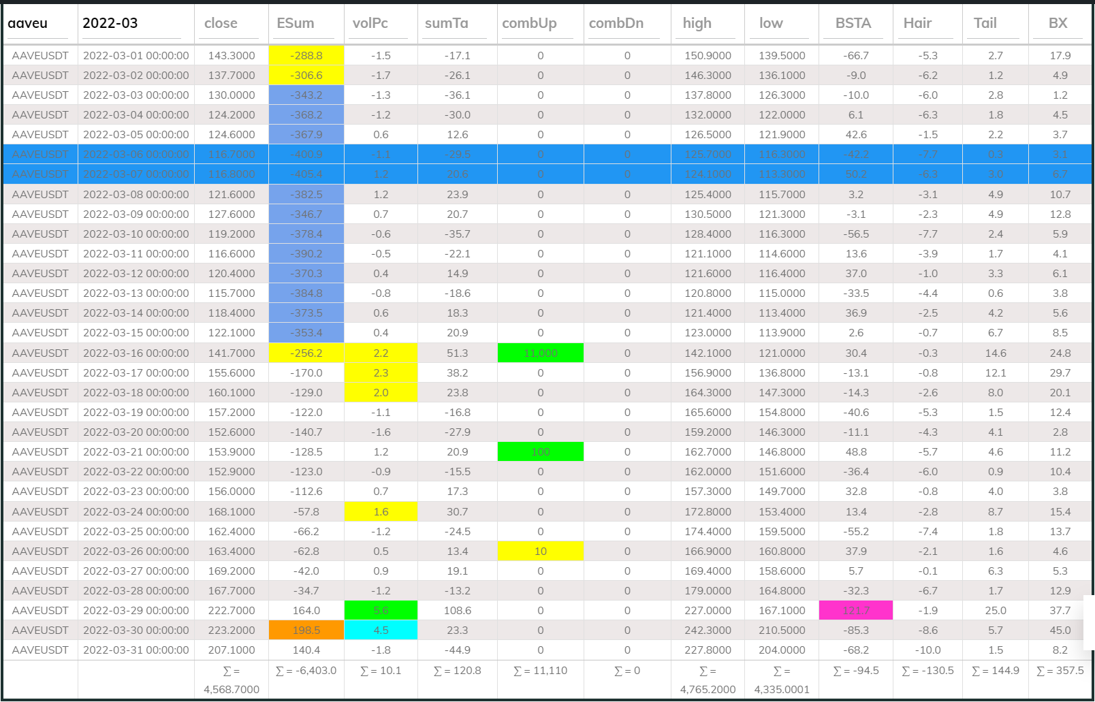Select the green combUp cell showing 100
Image resolution: width=1095 pixels, height=702 pixels.
point(540,452)
